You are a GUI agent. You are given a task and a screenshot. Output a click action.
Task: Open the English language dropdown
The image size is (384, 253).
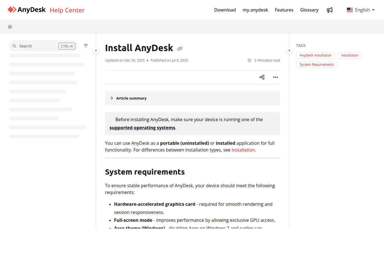coord(361,10)
